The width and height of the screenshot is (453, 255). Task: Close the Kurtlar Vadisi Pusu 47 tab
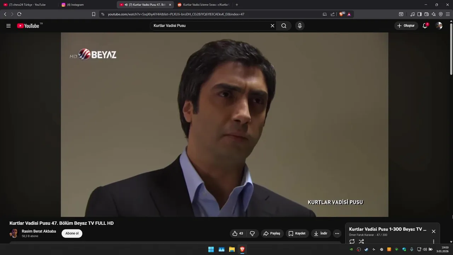tap(170, 5)
